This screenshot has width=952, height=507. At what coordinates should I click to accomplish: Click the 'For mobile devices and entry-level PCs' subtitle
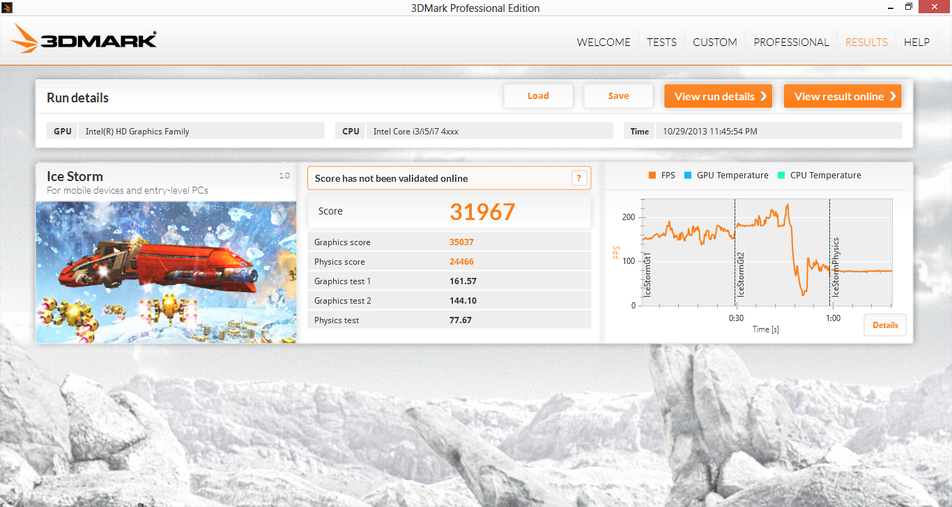point(128,190)
